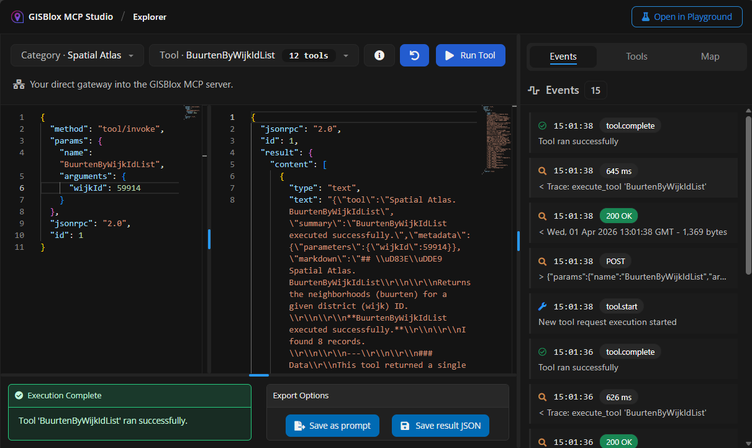Image resolution: width=752 pixels, height=448 pixels.
Task: Click the "type": "text" line in response
Action: [325, 188]
